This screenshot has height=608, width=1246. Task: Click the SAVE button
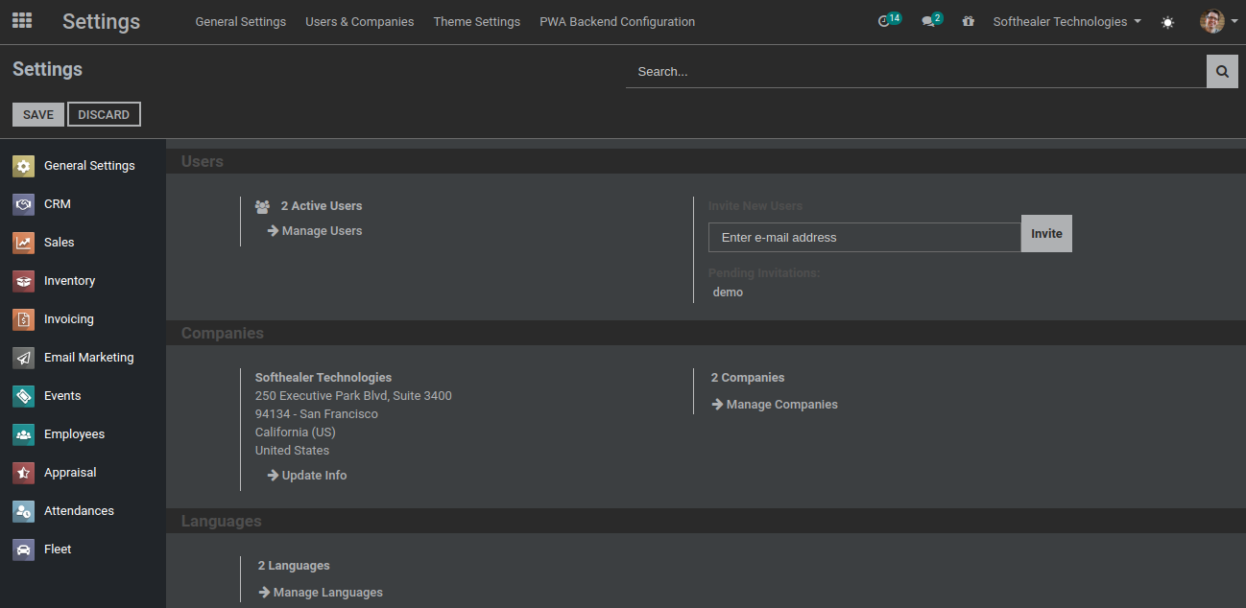pos(38,114)
